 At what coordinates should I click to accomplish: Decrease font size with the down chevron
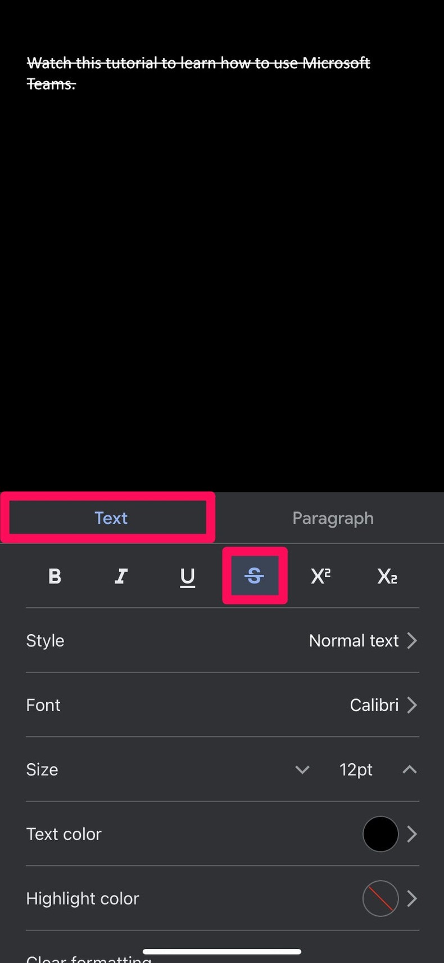tap(302, 769)
